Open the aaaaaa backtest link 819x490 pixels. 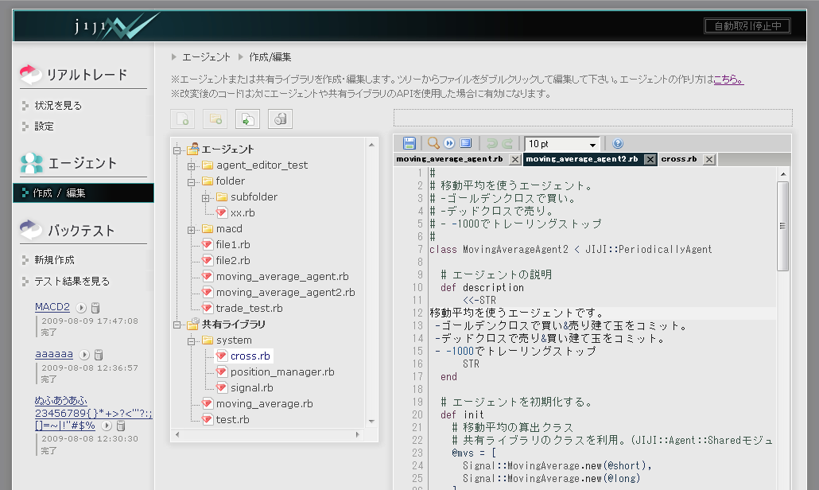click(x=54, y=354)
